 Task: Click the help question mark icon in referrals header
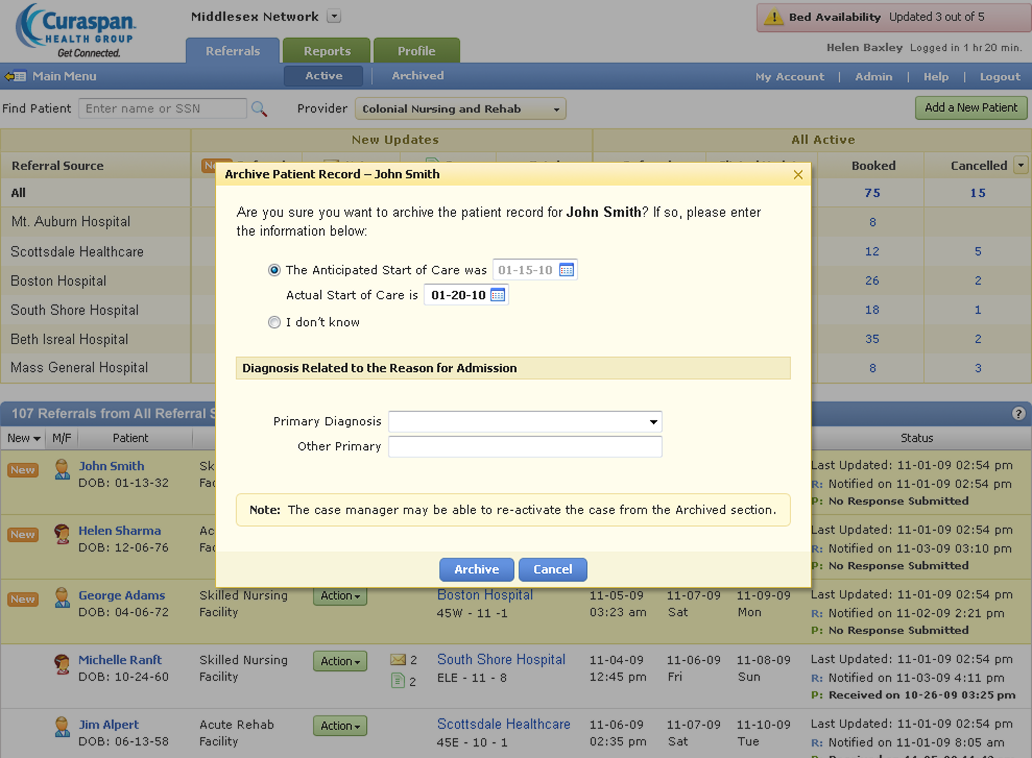[x=1018, y=414]
